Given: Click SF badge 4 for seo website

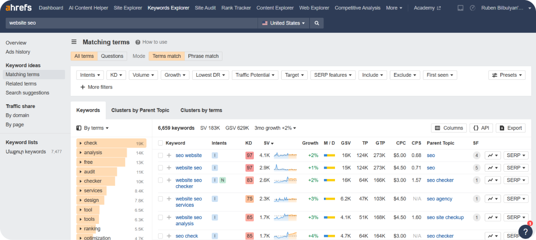Looking at the screenshot, I should point(476,155).
